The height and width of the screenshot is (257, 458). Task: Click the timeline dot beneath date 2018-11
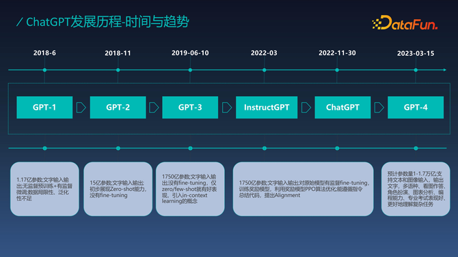pos(118,70)
